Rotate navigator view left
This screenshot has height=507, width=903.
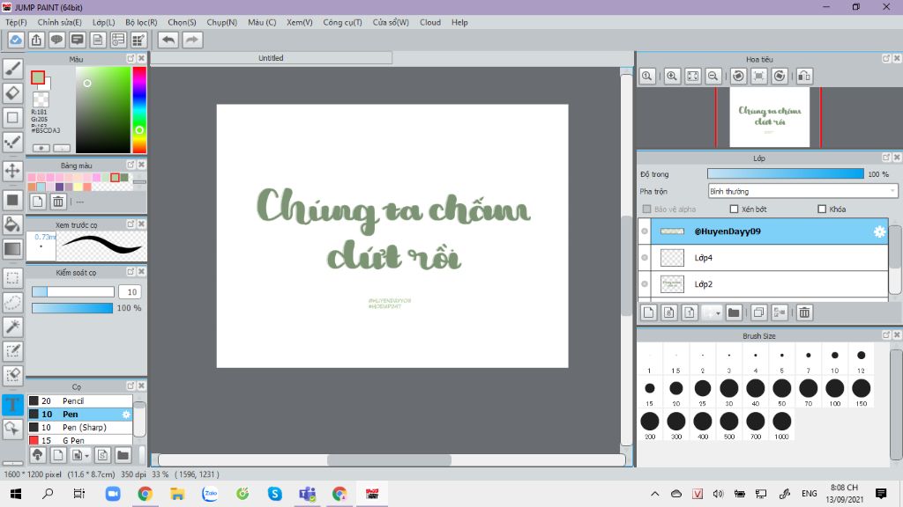point(738,76)
